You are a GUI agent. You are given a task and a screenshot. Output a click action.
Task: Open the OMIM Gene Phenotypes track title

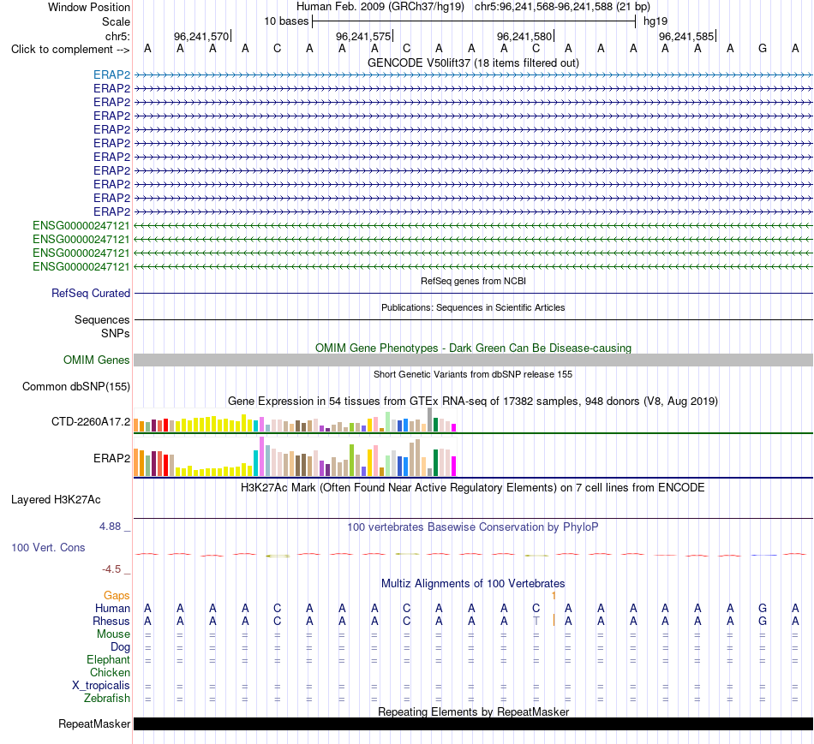(473, 348)
